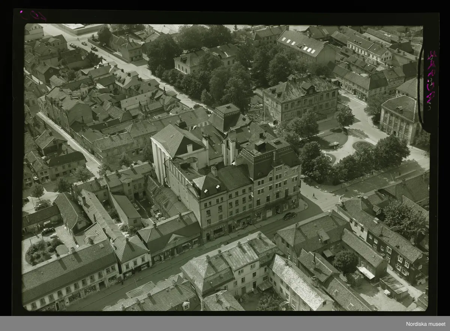Click the lone pedestrian crossing the street
This screenshot has height=331, width=450.
314,196
